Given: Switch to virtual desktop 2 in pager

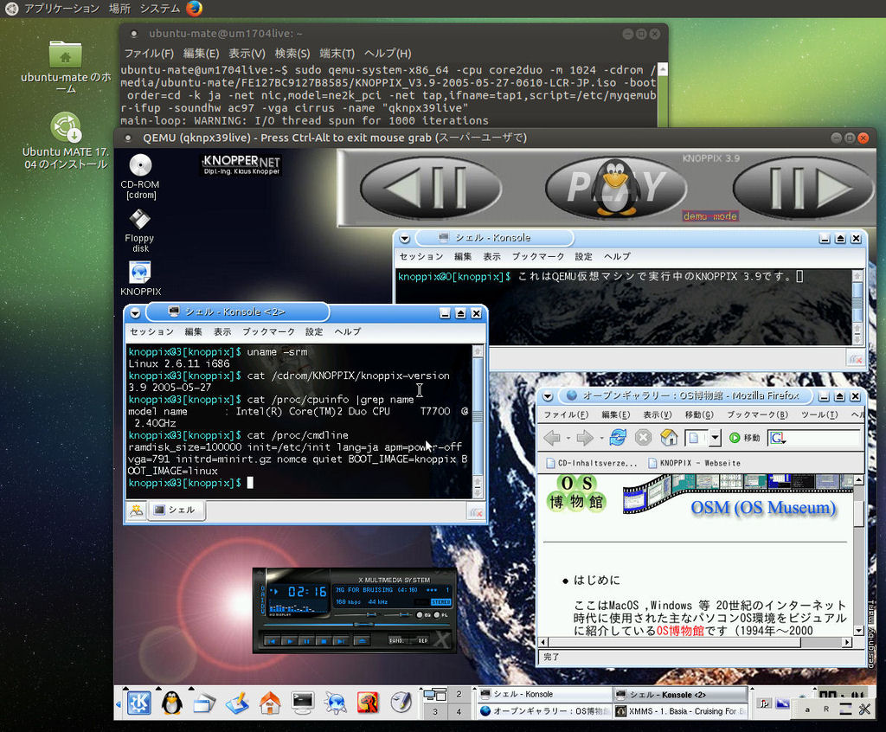Looking at the screenshot, I should click(459, 694).
